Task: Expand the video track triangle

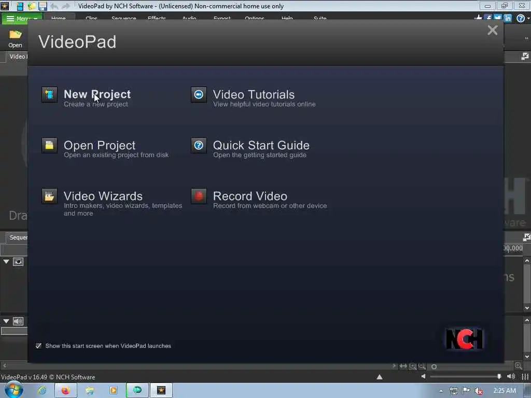Action: 6,262
